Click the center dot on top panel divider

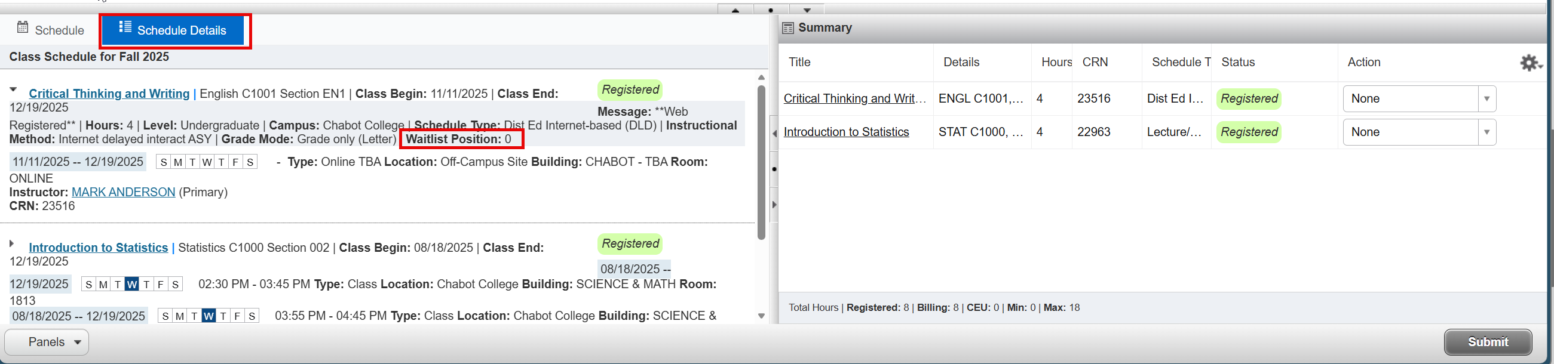pyautogui.click(x=771, y=10)
